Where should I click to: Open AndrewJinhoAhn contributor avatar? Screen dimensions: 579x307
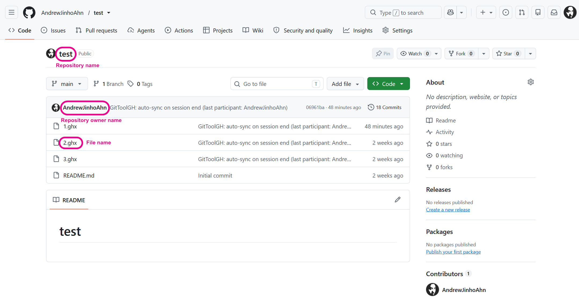tap(433, 290)
